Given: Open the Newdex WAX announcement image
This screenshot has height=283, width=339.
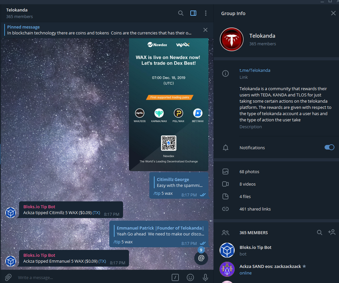Looking at the screenshot, I should 169,105.
